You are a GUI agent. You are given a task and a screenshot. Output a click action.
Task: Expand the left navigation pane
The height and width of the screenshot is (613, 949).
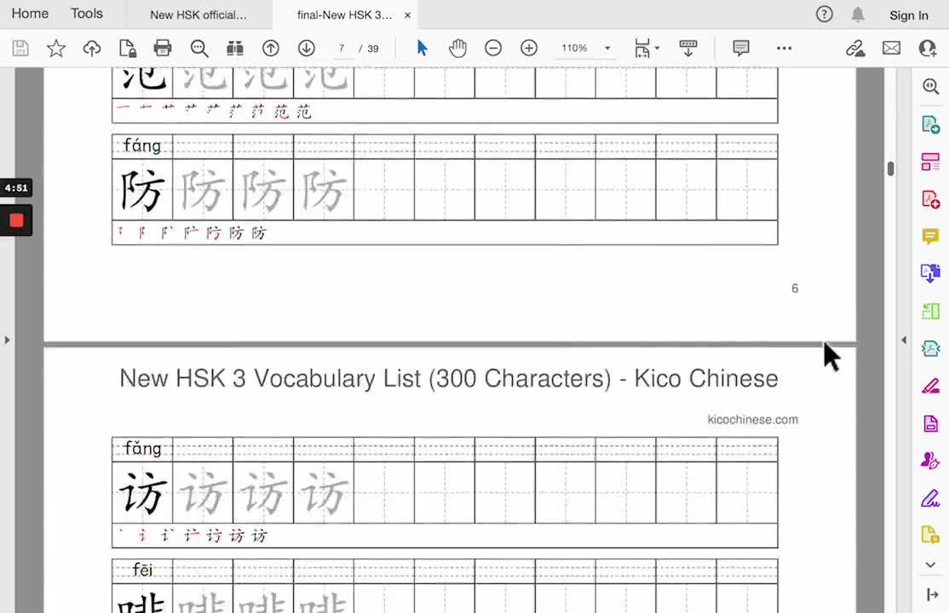click(x=8, y=340)
